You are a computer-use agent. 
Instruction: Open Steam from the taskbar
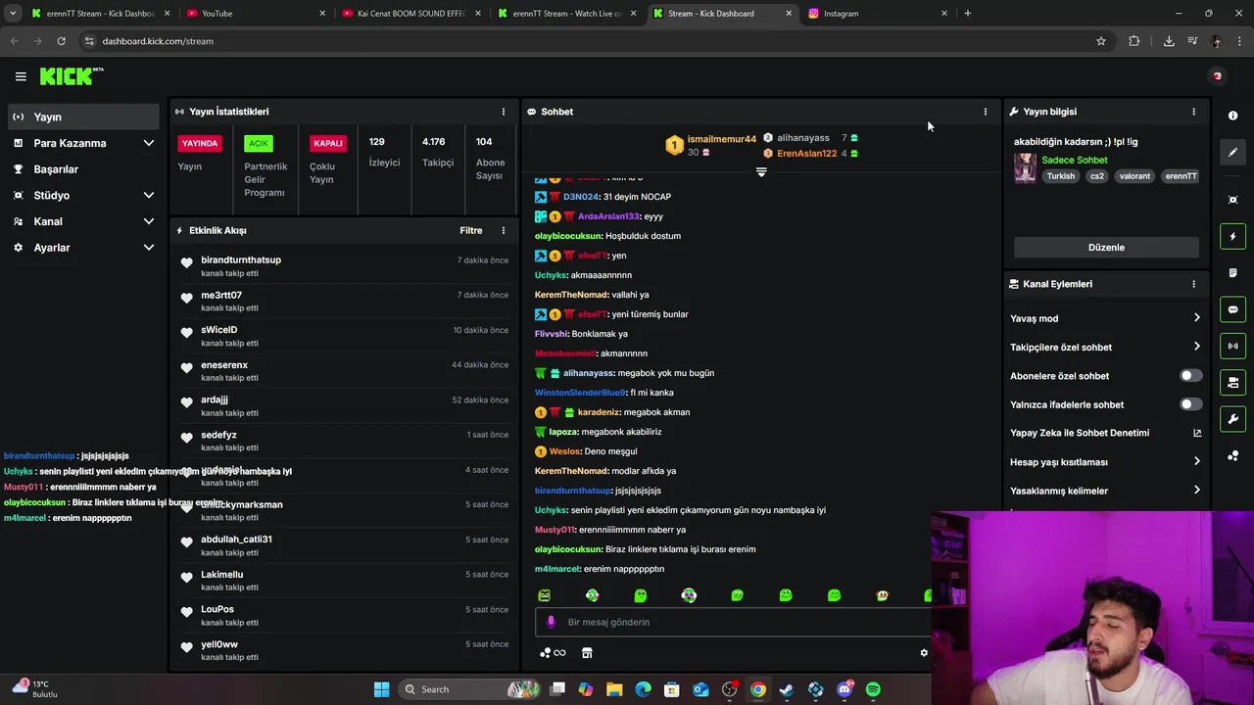[x=787, y=689]
